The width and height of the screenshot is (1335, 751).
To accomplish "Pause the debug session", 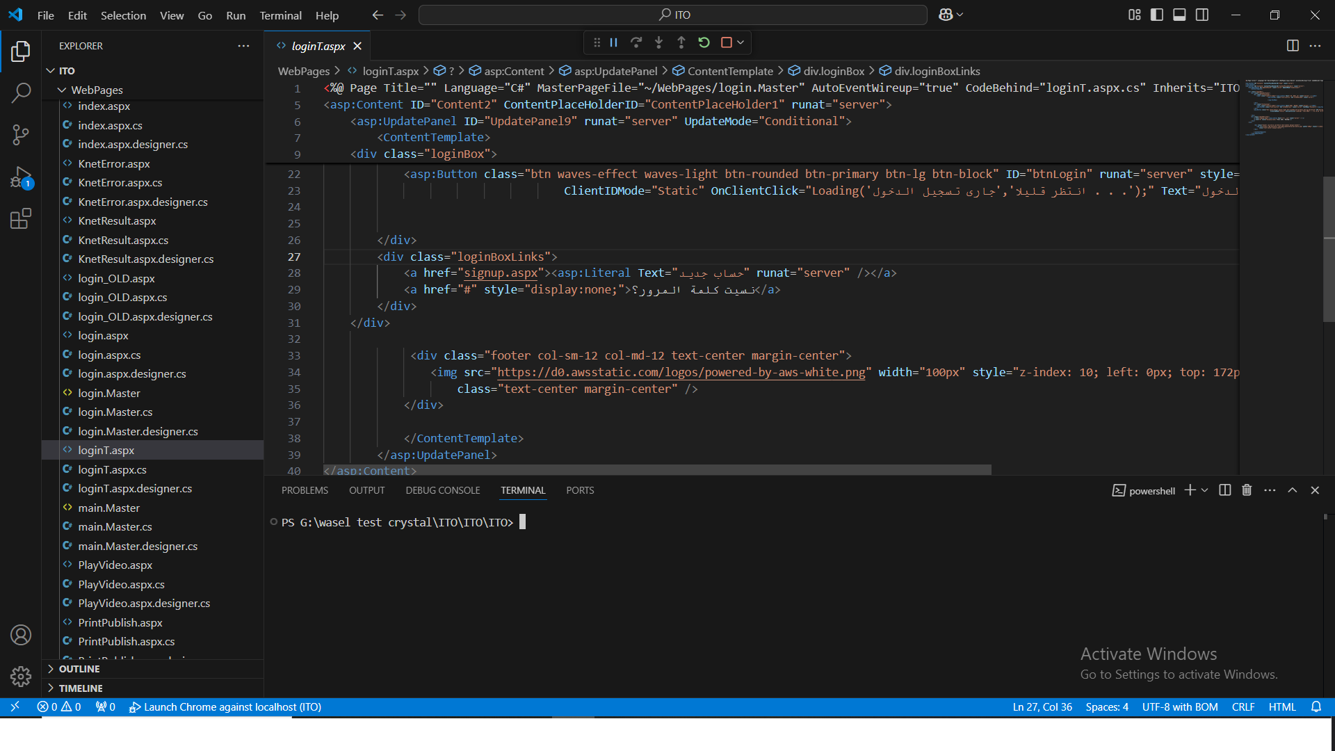I will [614, 43].
